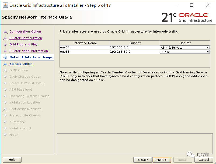Screen dimensions: 216x164
Task: Minimize the Oracle installer window
Action: (x=176, y=5)
